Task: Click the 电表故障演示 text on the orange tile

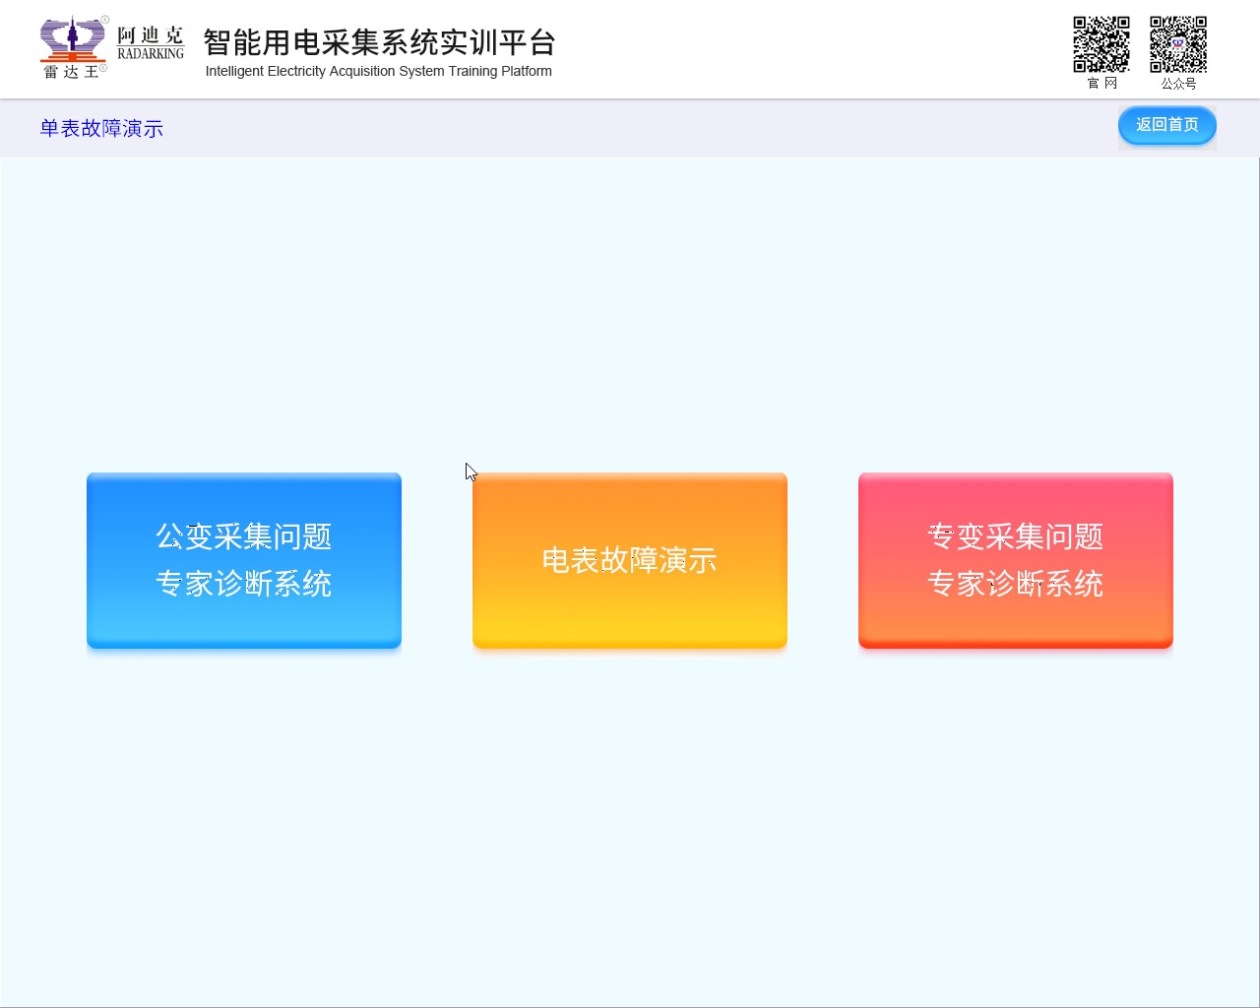Action: tap(630, 560)
